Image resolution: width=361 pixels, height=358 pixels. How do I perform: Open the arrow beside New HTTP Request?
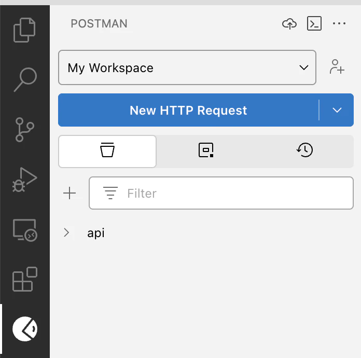337,110
